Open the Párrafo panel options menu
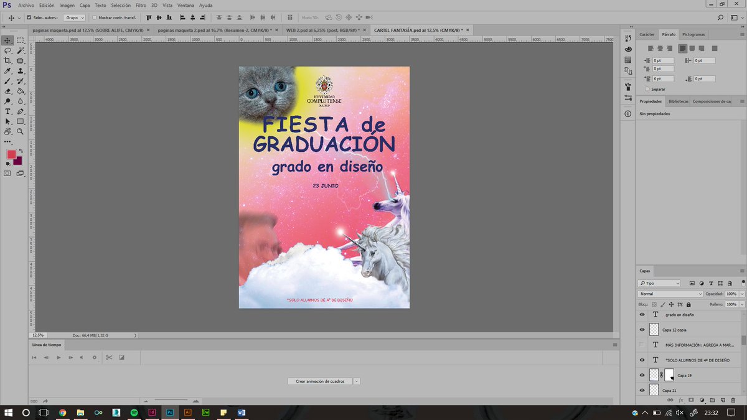Viewport: 747px width, 420px height. (741, 34)
